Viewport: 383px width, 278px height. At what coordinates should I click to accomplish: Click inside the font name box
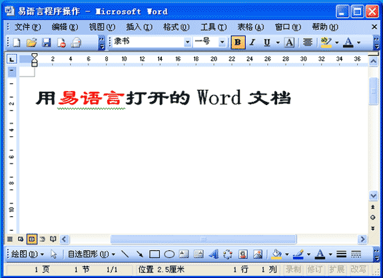(148, 42)
